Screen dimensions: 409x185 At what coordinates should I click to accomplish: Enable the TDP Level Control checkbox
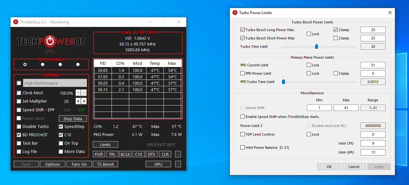tap(243, 134)
